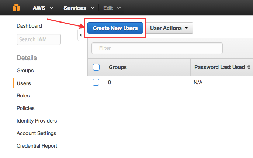Image resolution: width=253 pixels, height=158 pixels.
Task: Click Create New Users button
Action: click(x=115, y=28)
